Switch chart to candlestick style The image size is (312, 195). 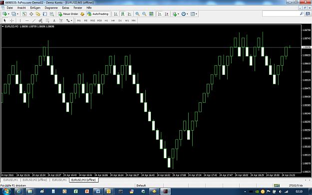click(123, 14)
